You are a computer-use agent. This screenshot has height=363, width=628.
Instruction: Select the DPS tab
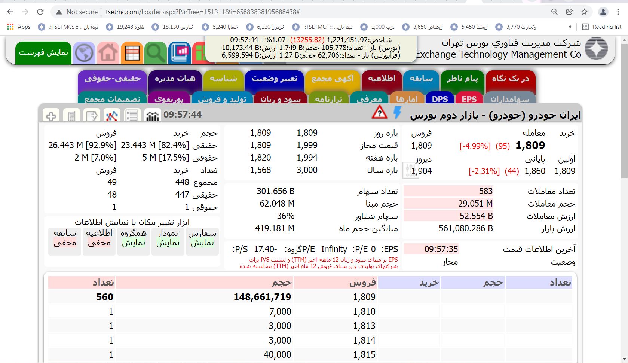pyautogui.click(x=440, y=98)
